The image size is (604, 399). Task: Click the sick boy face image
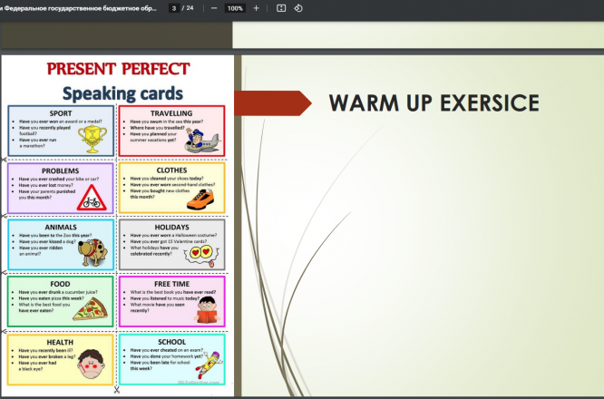92,364
